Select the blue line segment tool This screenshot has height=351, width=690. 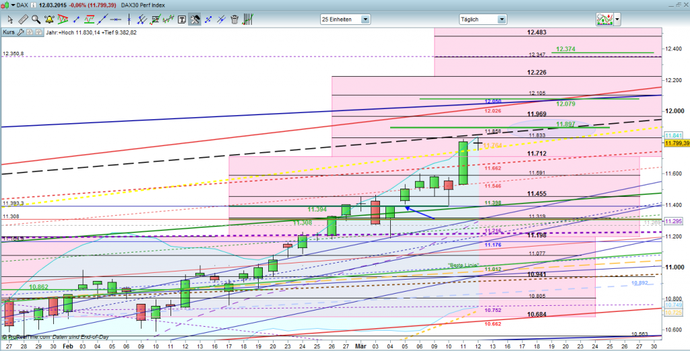(x=76, y=20)
